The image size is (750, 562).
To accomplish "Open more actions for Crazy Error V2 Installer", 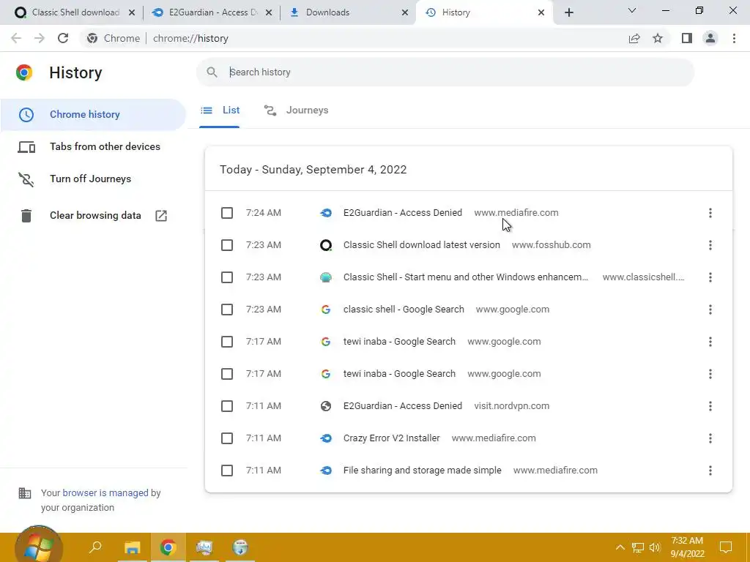I will pos(710,438).
